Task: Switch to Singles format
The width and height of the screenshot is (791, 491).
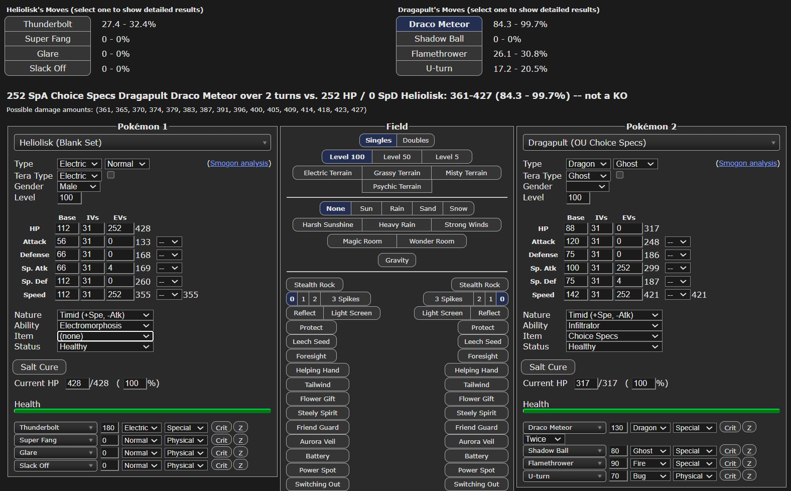Action: click(378, 140)
